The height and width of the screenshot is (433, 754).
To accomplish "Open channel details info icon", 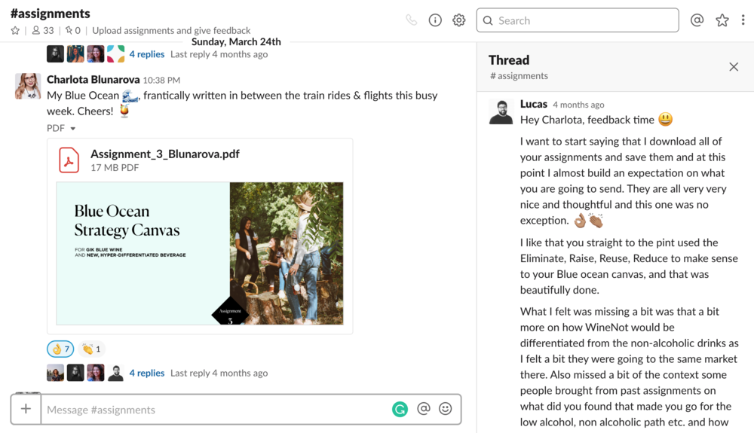I will [x=435, y=20].
